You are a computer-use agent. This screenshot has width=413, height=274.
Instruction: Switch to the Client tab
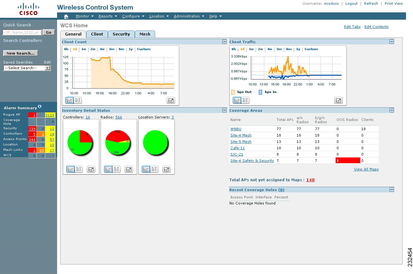pos(97,34)
